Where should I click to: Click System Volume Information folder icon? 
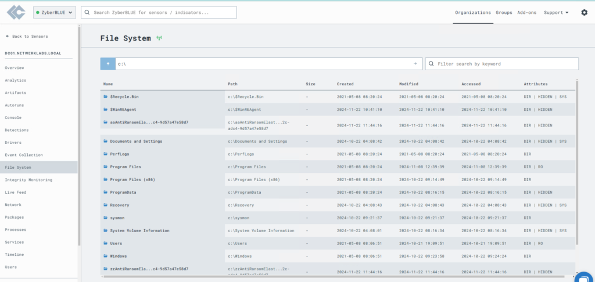[x=106, y=230]
